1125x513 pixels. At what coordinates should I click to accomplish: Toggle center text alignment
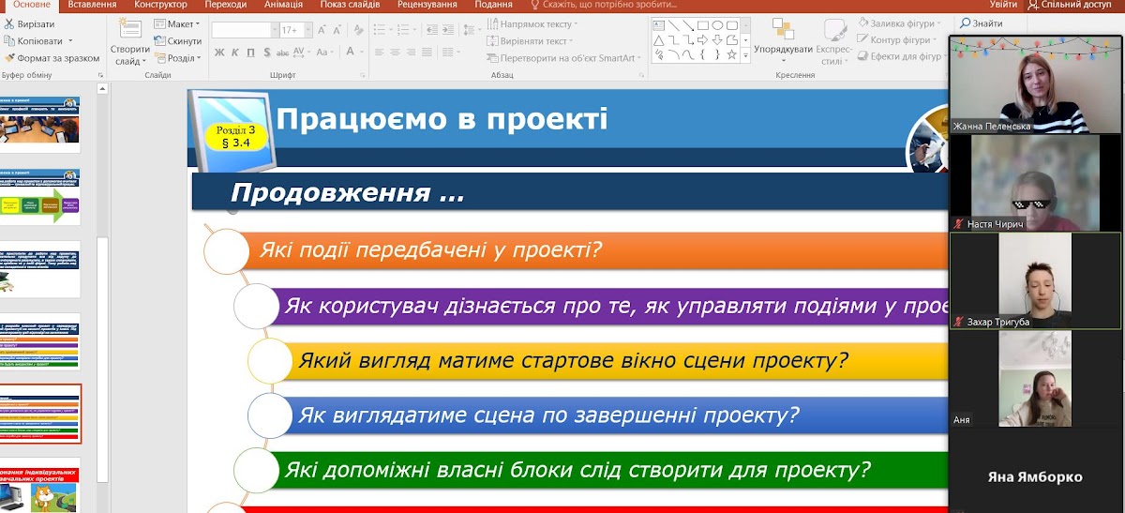[x=395, y=53]
